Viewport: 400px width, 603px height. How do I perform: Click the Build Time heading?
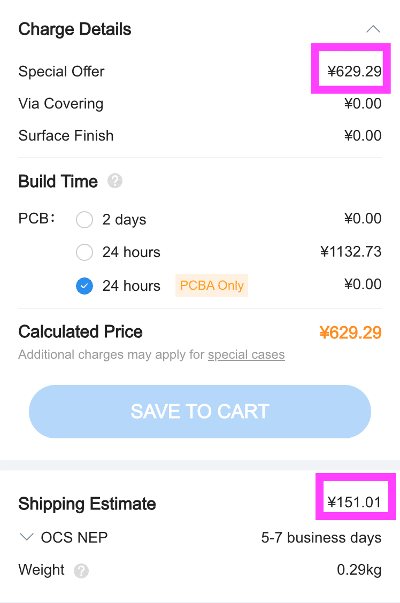58,181
